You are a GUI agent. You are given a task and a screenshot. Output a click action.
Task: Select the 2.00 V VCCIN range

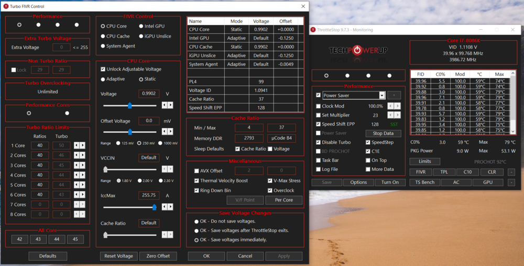140,181
